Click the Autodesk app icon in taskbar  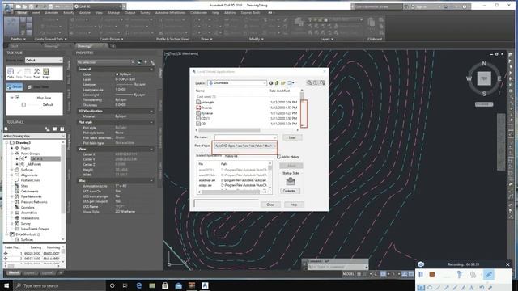coord(205,285)
